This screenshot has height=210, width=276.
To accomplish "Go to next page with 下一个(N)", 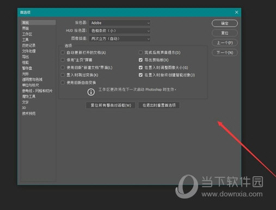I will click(x=225, y=53).
